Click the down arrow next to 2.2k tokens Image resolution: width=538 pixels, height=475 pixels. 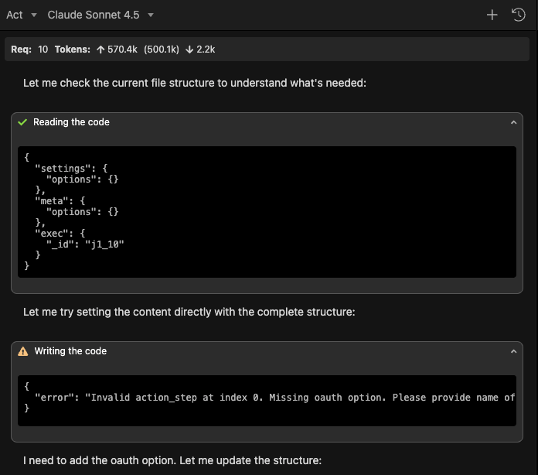pos(189,50)
